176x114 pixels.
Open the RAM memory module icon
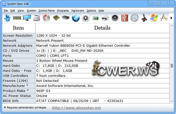(x=17, y=18)
